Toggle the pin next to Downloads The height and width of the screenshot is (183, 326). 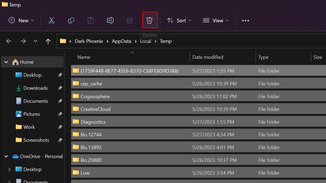pyautogui.click(x=60, y=88)
